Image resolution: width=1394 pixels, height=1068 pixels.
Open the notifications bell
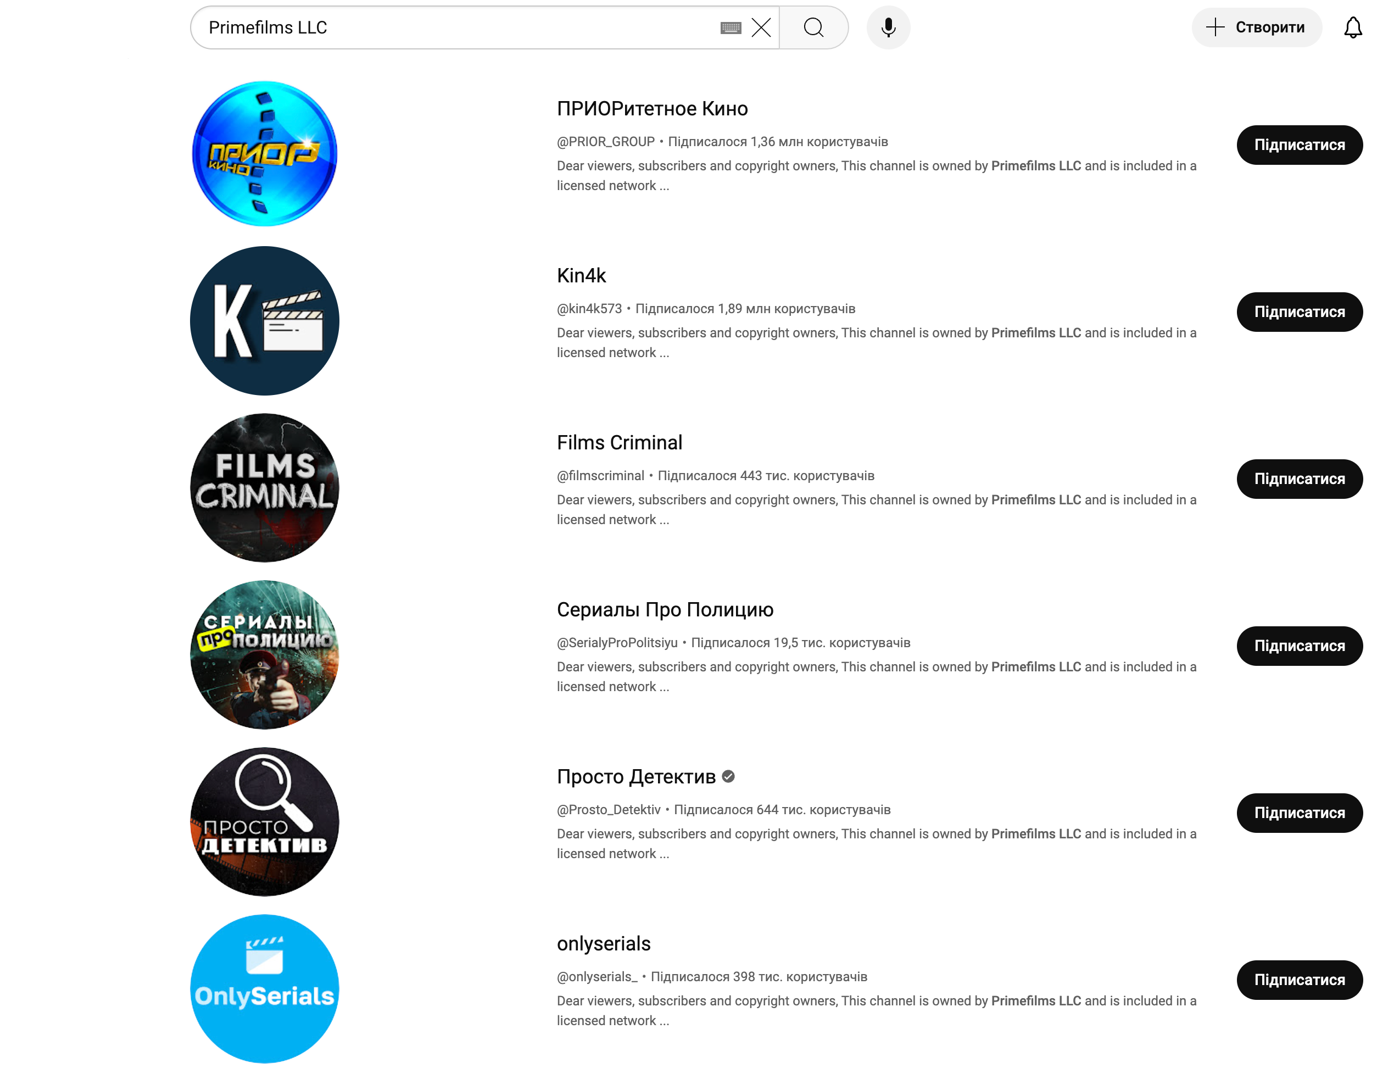pos(1352,27)
